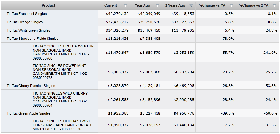
Task: Click the $42,279,132 Current value cell
Action: (x=117, y=14)
